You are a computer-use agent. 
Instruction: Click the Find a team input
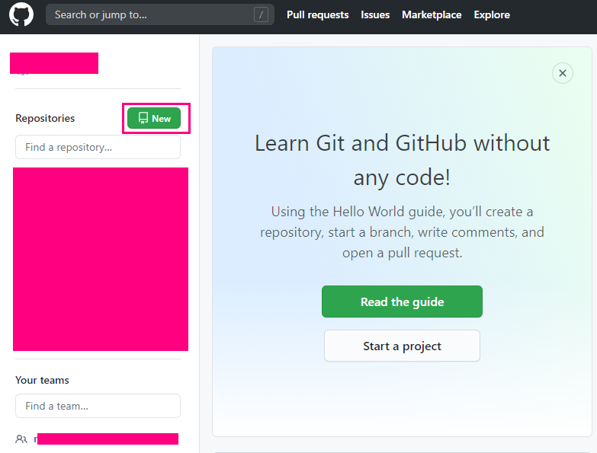coord(98,406)
